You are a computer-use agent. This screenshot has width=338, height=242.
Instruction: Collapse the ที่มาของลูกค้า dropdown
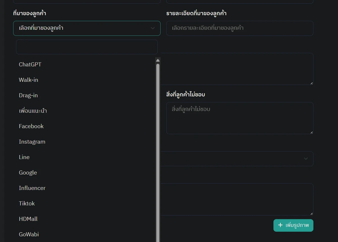(153, 28)
